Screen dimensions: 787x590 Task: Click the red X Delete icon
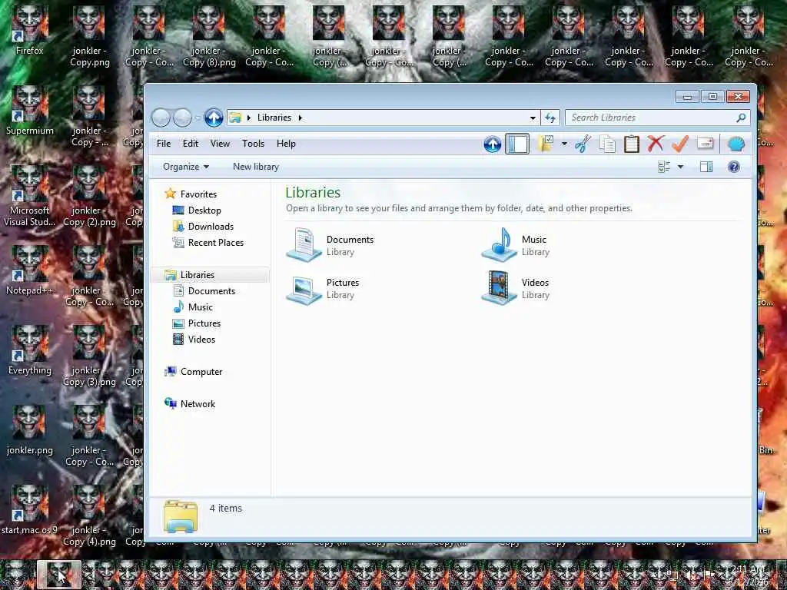point(656,144)
